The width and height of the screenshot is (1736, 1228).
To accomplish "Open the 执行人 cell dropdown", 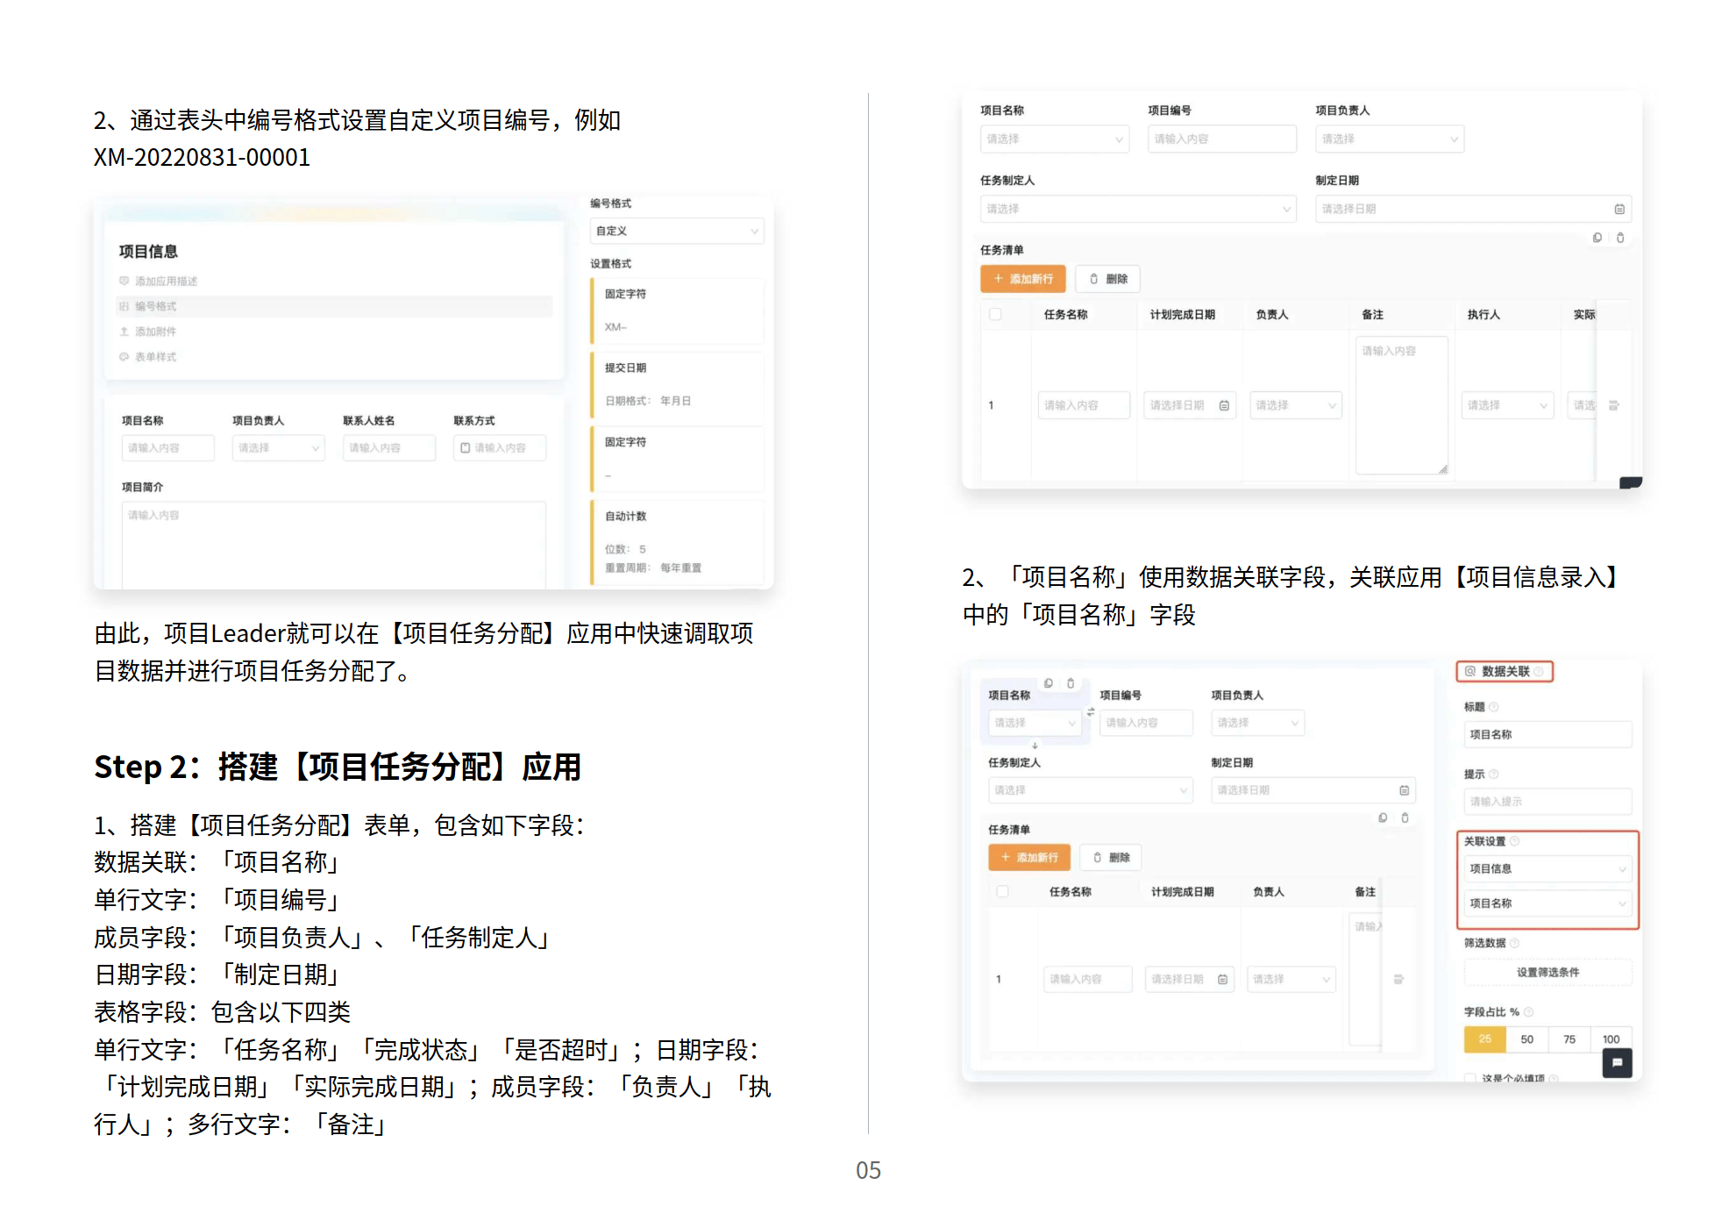I will 1507,405.
